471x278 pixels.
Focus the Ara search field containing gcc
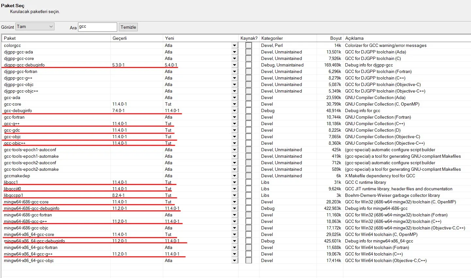coord(98,27)
